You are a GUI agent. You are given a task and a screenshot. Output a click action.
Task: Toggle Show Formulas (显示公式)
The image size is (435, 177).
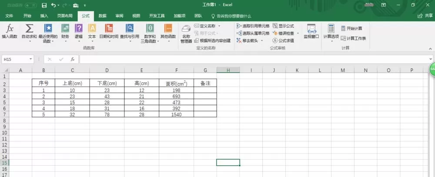(x=283, y=26)
